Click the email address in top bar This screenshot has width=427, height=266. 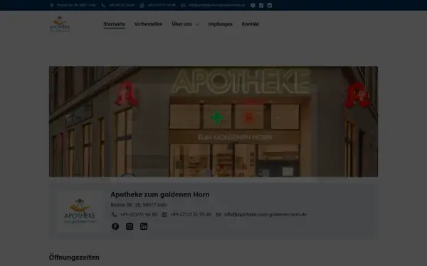(217, 5)
